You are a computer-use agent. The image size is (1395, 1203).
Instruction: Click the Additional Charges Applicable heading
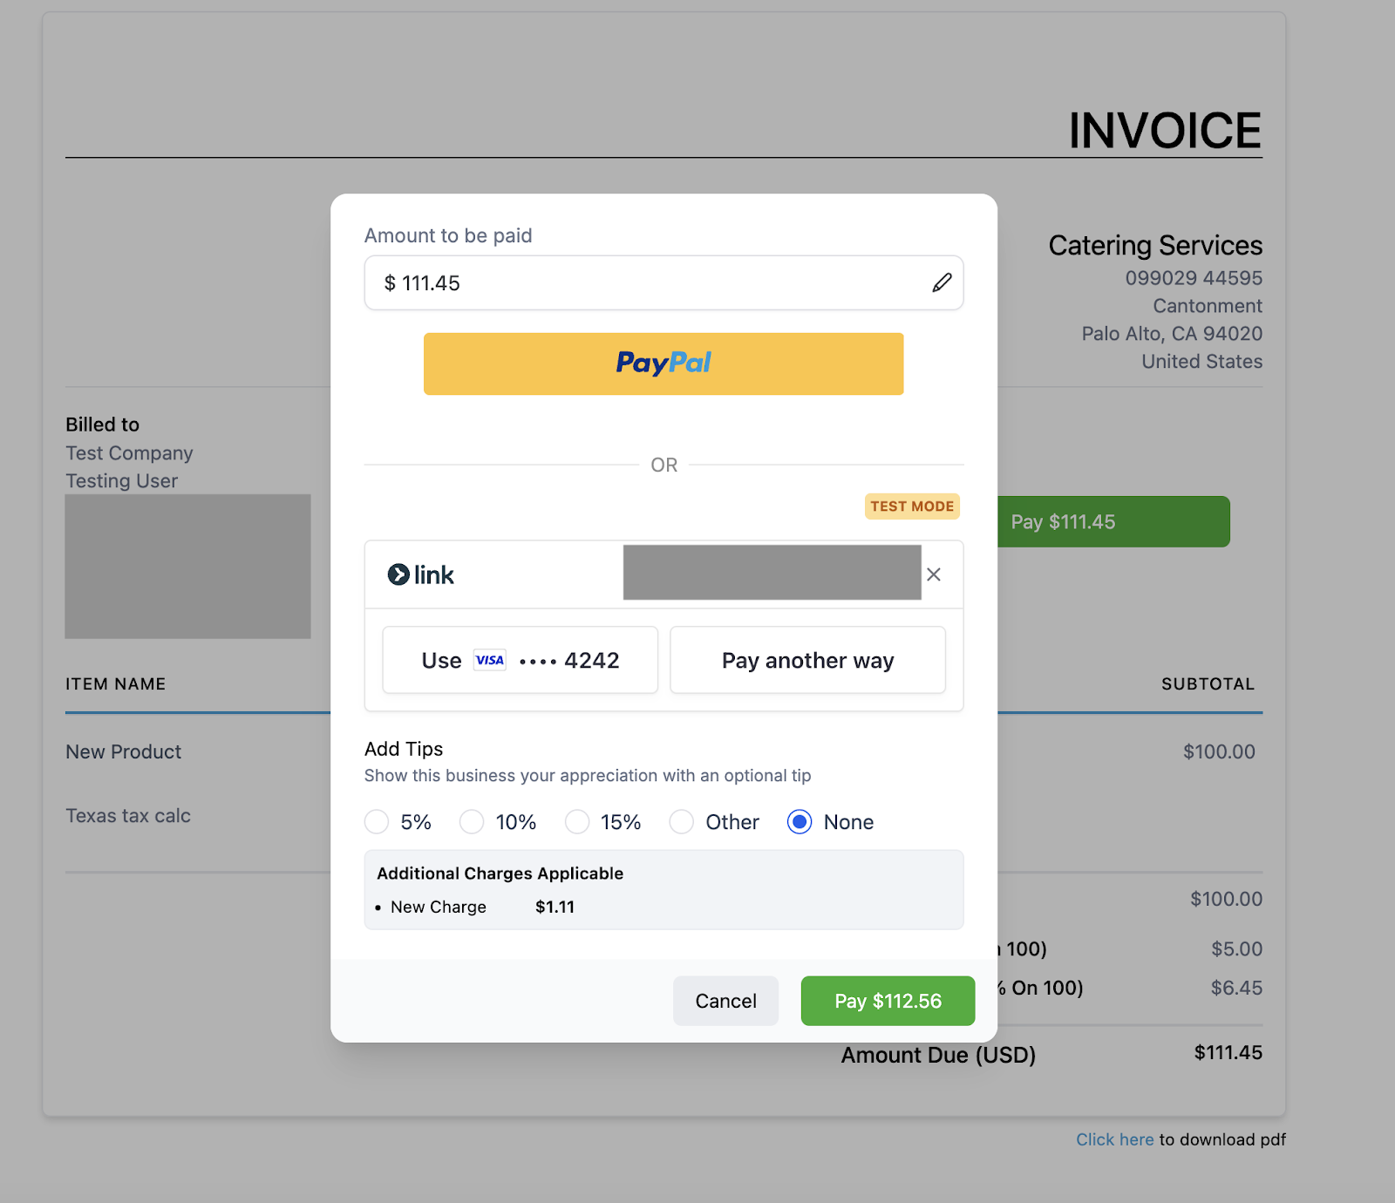click(500, 873)
